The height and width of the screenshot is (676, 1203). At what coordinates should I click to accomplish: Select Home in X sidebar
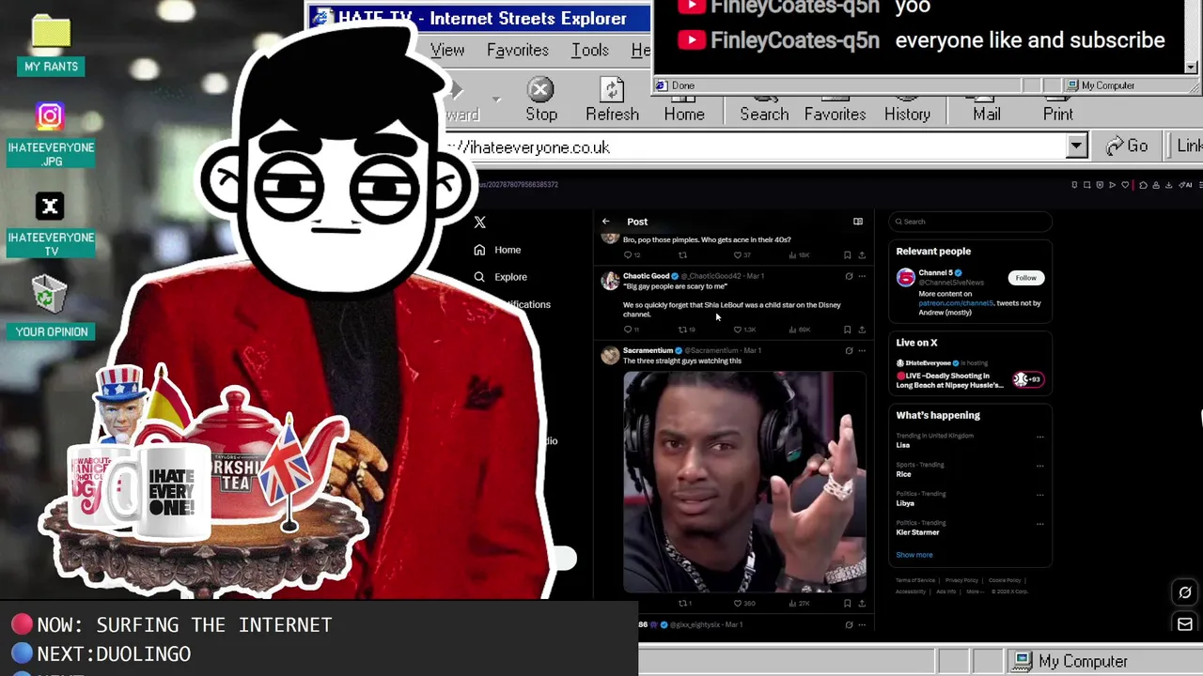(498, 250)
